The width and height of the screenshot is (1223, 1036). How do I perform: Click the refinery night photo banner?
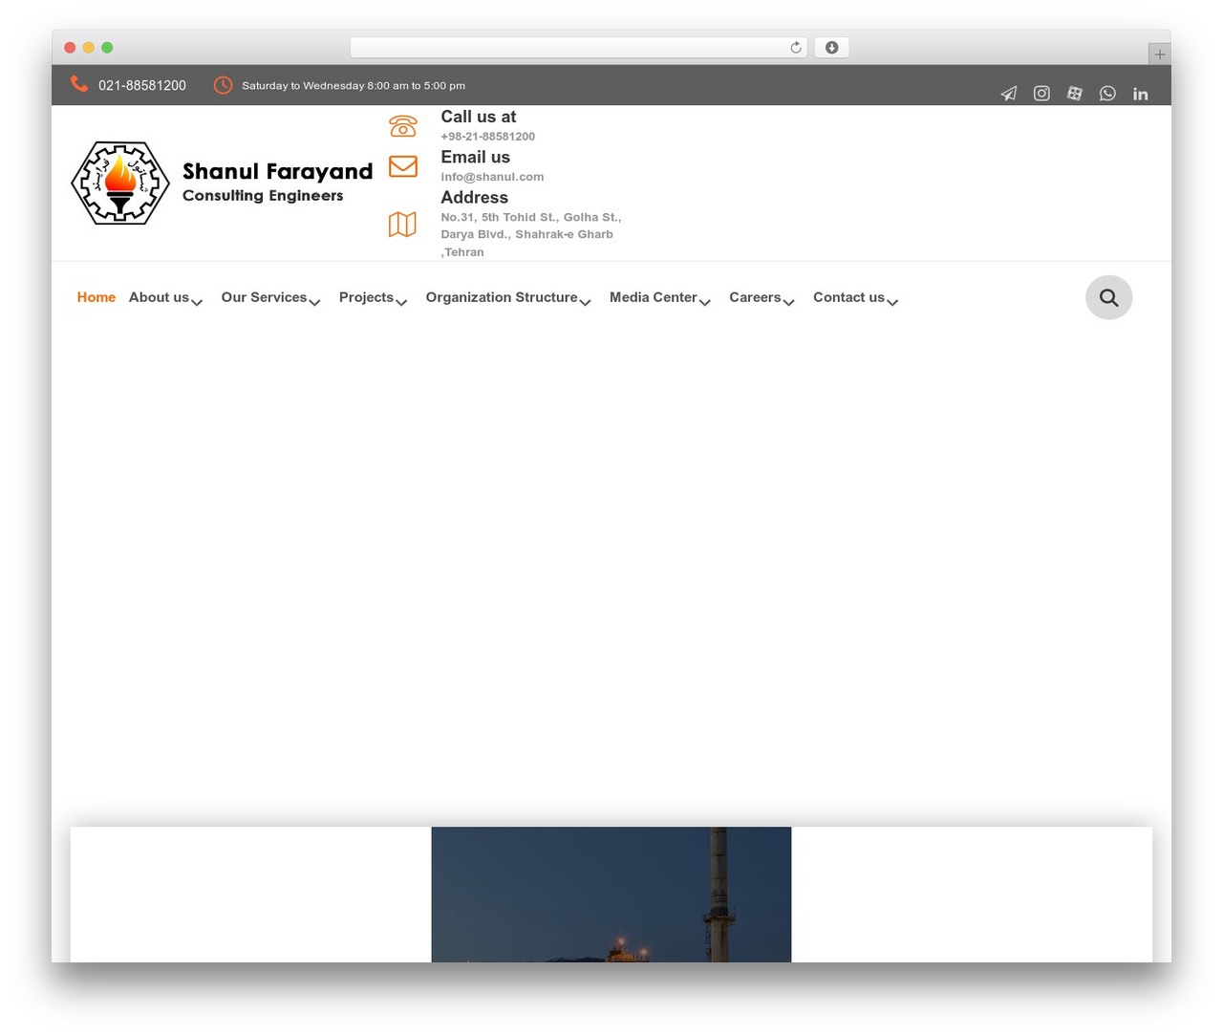point(611,895)
